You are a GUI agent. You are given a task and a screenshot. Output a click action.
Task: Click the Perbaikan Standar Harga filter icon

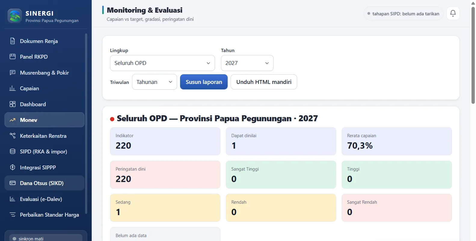(13, 215)
